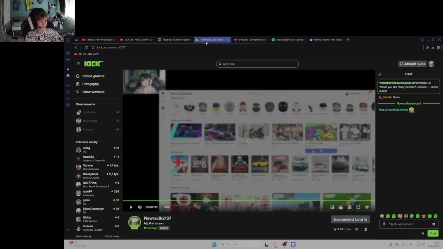Click the follow icon next to share

pyautogui.click(x=366, y=229)
